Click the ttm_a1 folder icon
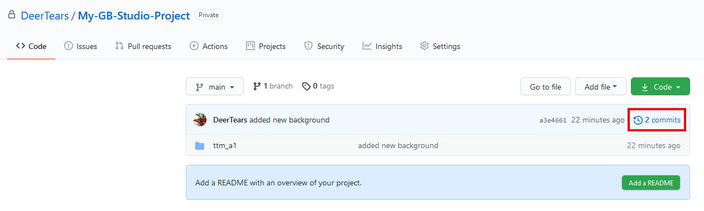Screen dimensions: 704x211 click(x=200, y=146)
